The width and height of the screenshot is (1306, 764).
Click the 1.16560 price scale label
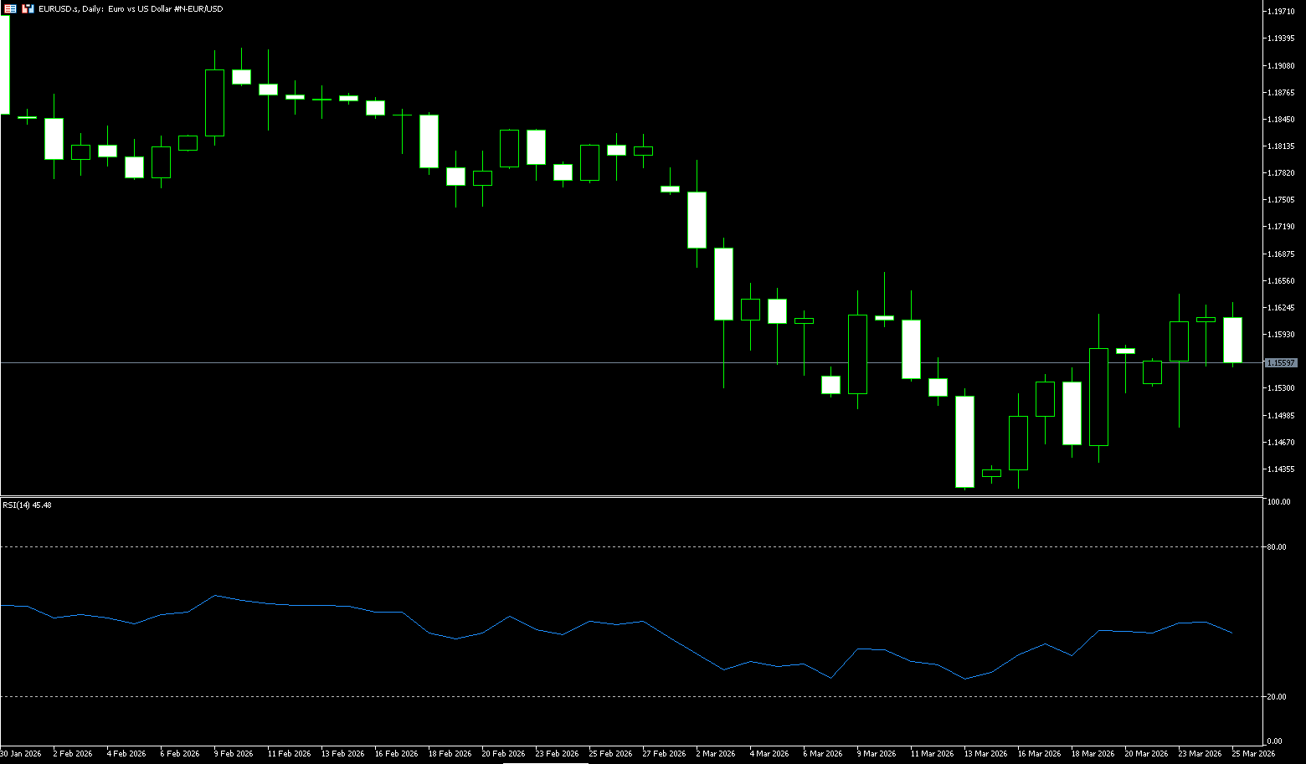1281,281
